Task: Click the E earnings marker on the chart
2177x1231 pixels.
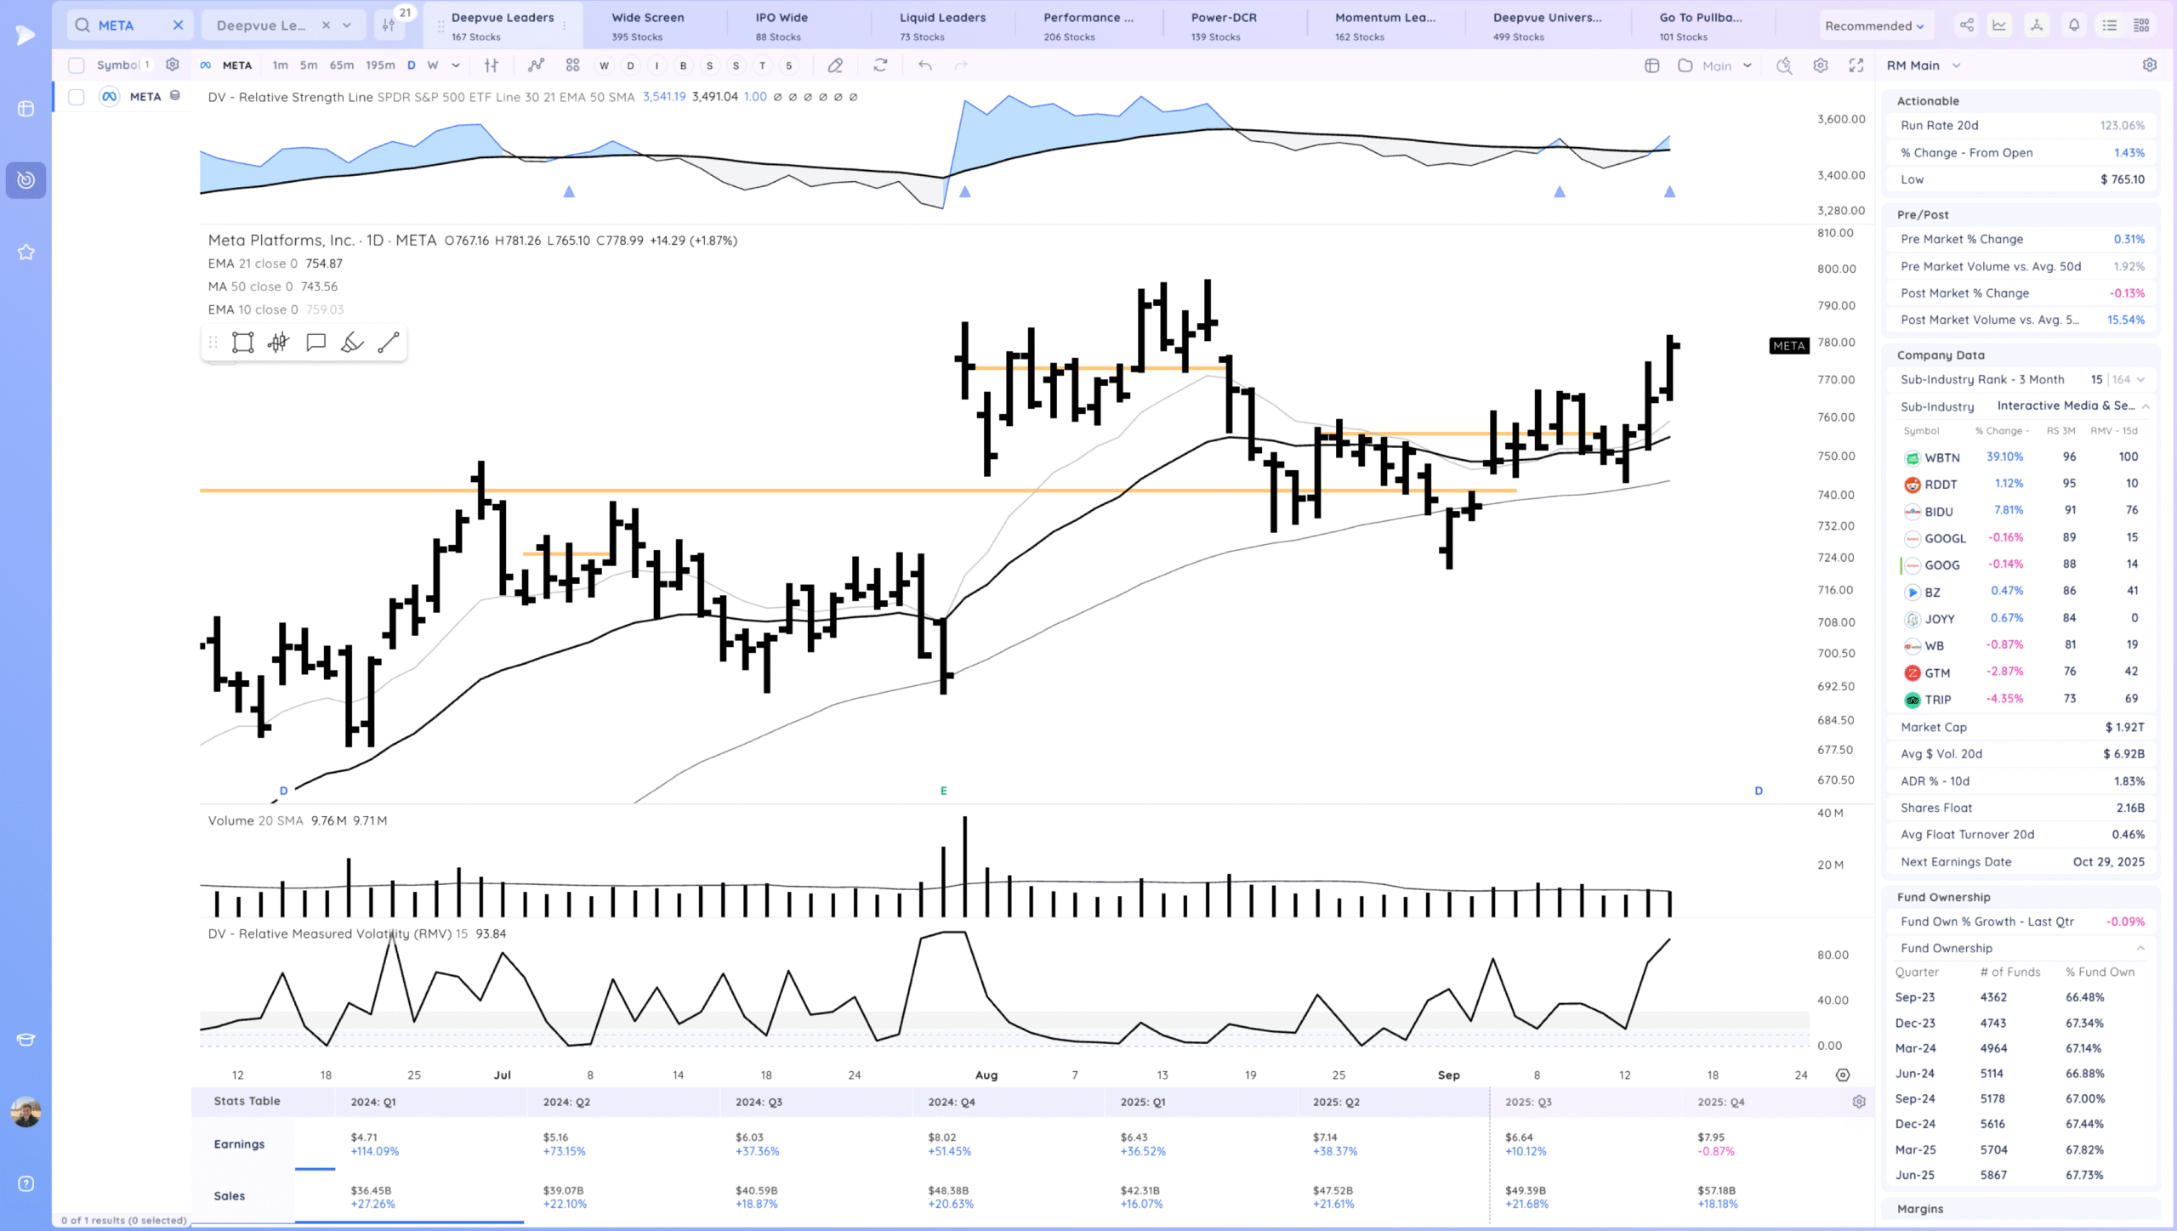Action: [x=943, y=791]
